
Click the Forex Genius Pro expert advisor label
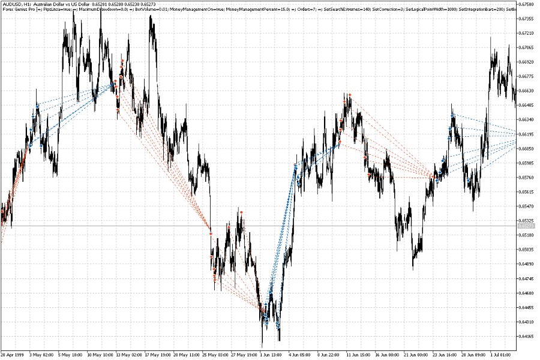pos(17,10)
